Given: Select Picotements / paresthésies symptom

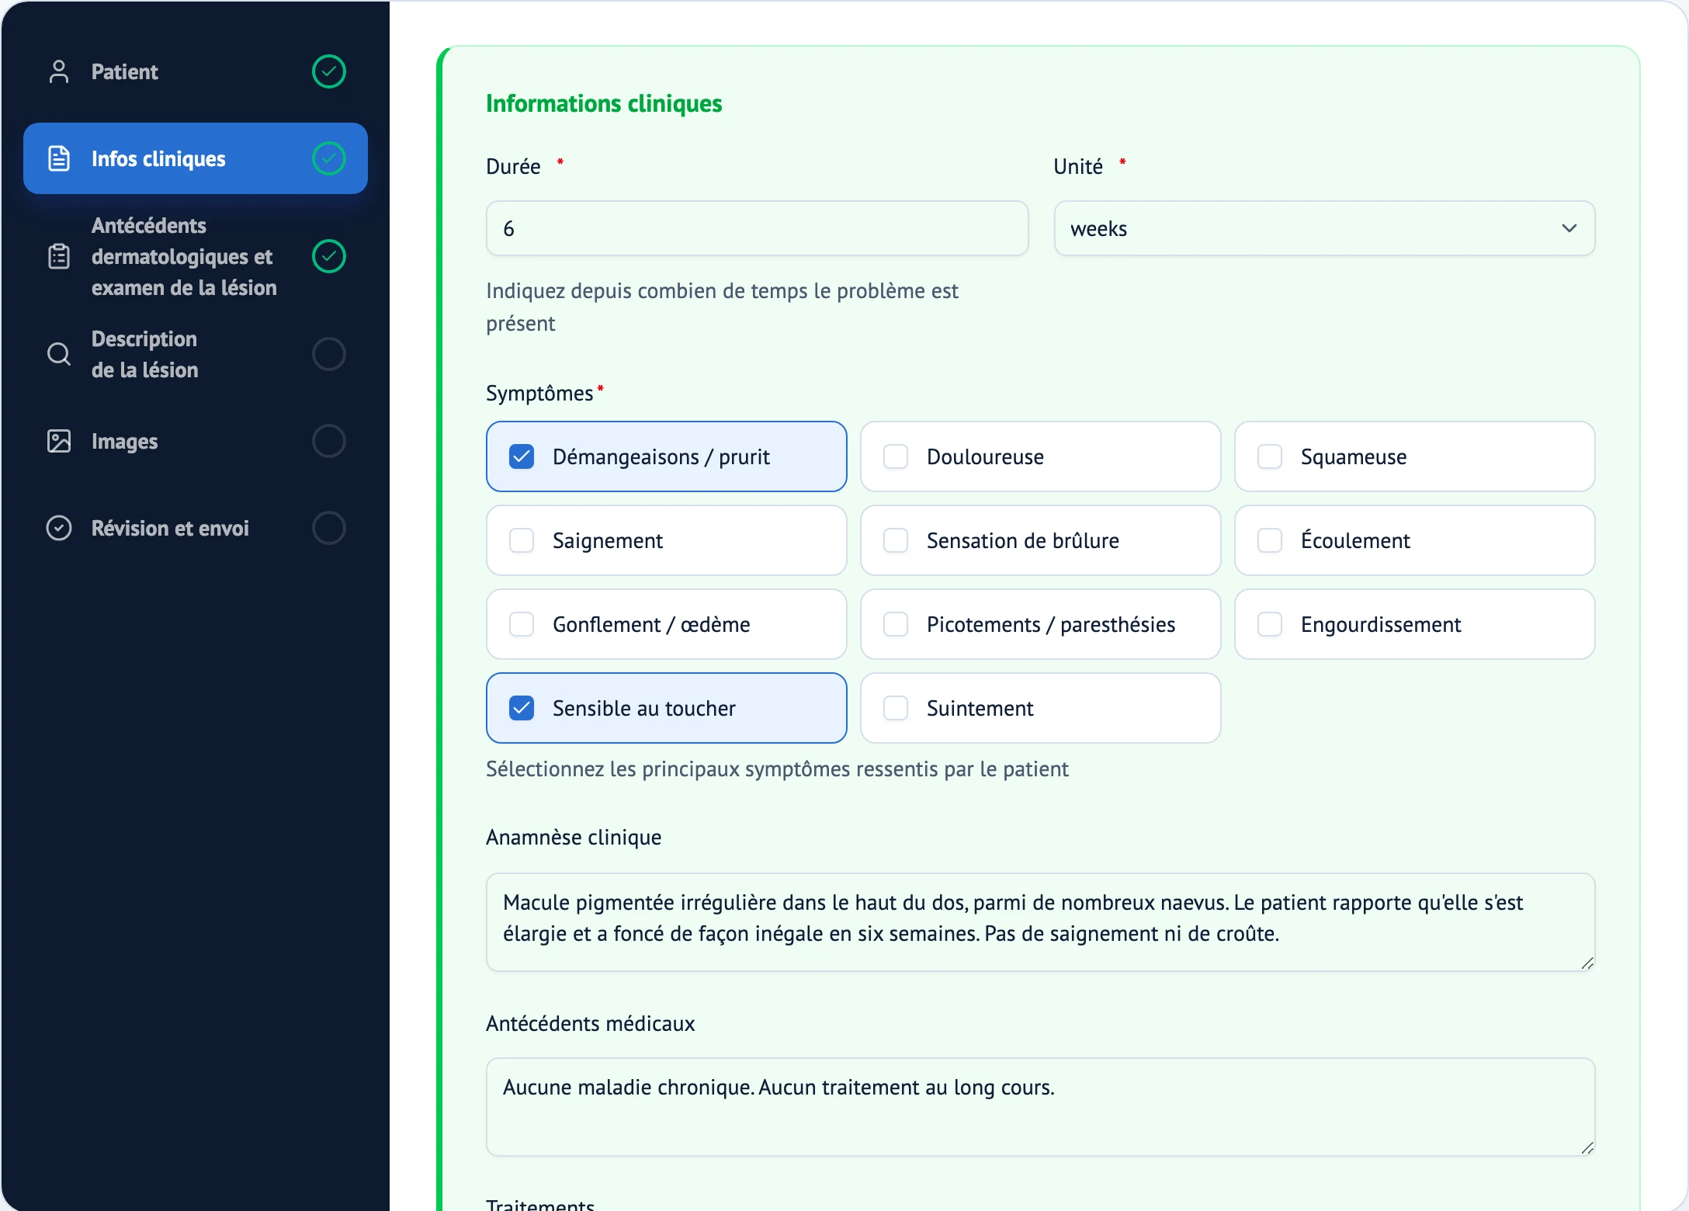Looking at the screenshot, I should (896, 624).
